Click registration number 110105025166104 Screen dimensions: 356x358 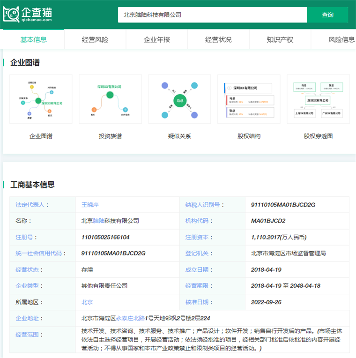coord(105,237)
